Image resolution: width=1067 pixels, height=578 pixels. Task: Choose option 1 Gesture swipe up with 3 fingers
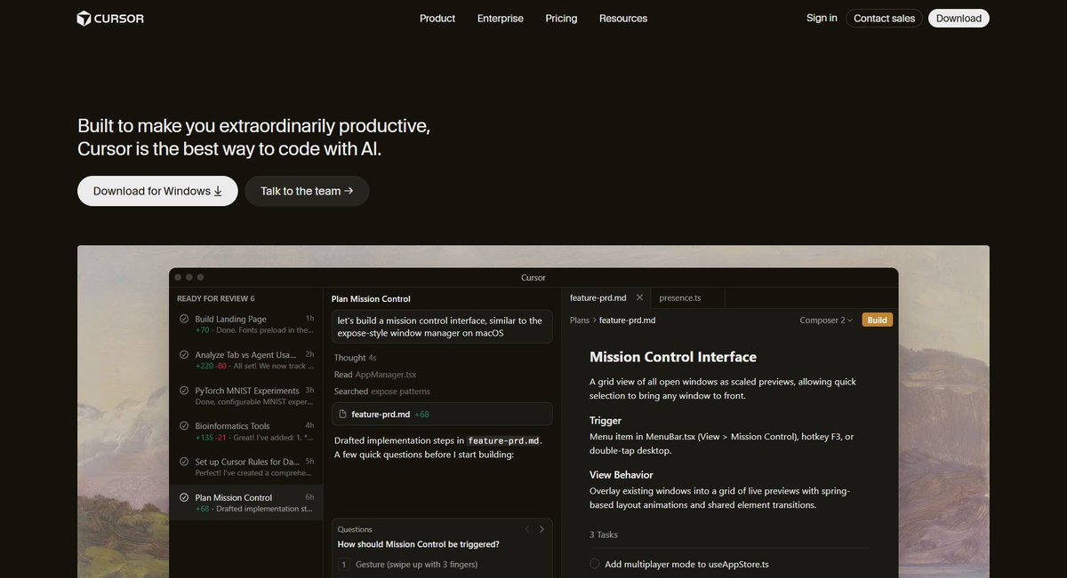pos(442,564)
